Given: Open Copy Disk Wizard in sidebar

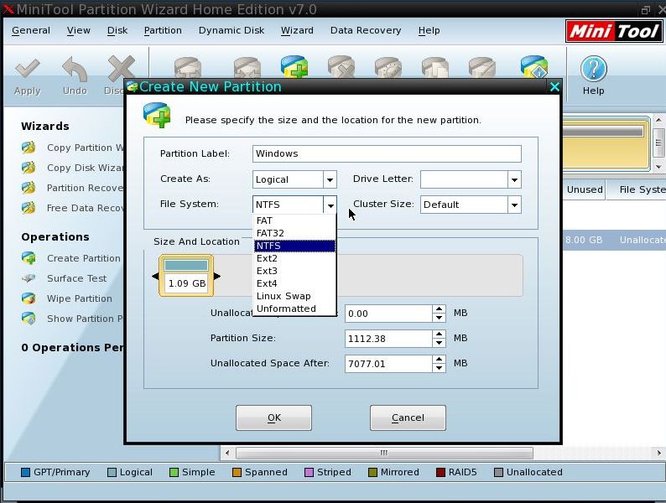Looking at the screenshot, I should pyautogui.click(x=75, y=168).
